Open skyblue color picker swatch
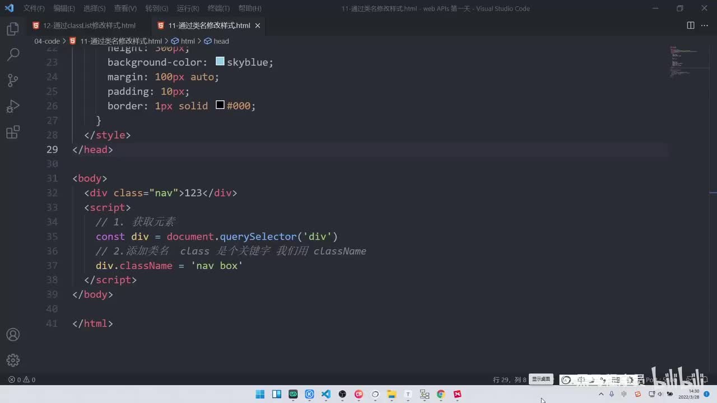 (x=220, y=62)
